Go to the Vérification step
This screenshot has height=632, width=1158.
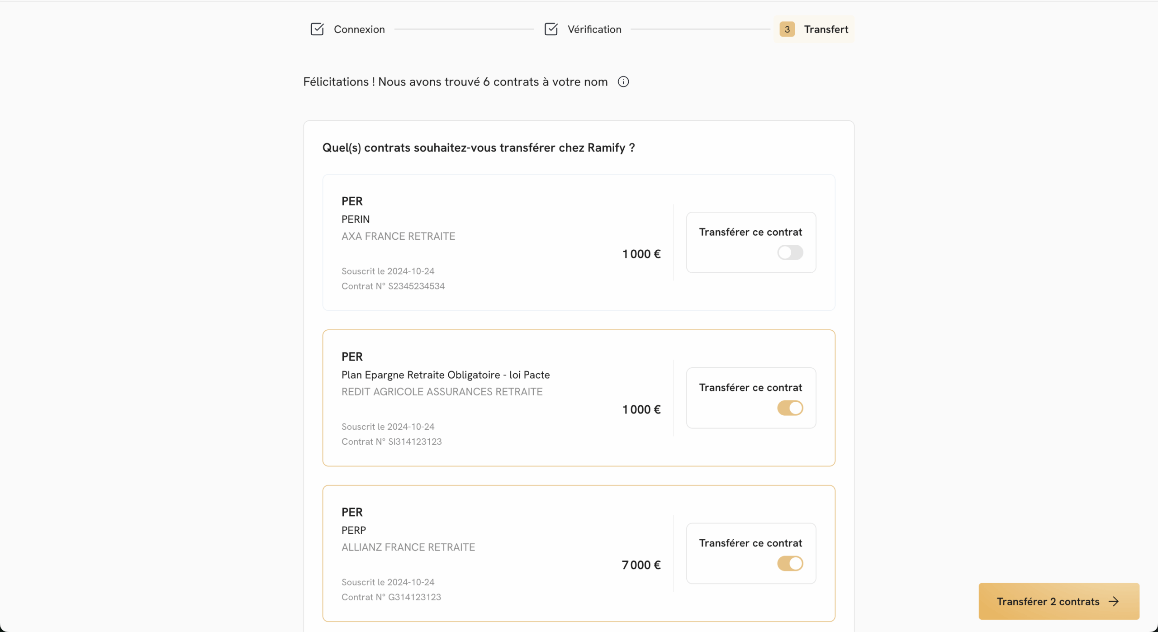point(594,29)
